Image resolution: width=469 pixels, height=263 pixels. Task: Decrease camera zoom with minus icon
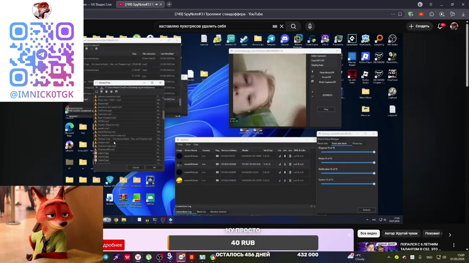click(x=313, y=96)
